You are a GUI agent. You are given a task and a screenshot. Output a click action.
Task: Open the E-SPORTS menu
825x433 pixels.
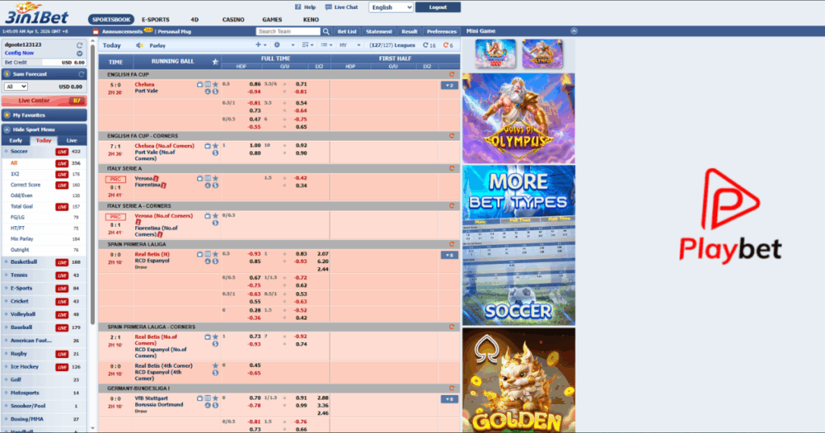[x=155, y=19]
